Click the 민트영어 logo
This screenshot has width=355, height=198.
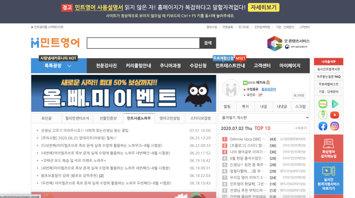tap(55, 43)
